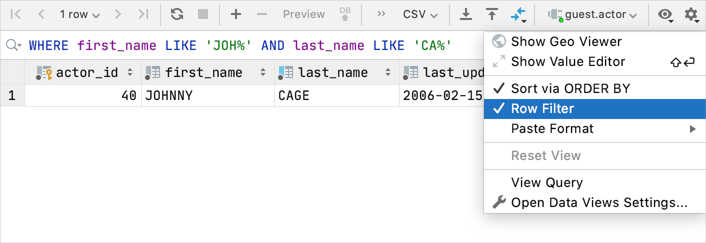Open the eye view options toggle
This screenshot has height=243, width=706.
(665, 15)
